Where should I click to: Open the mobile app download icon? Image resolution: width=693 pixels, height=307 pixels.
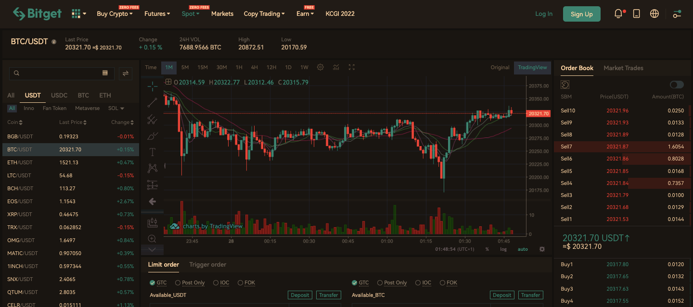tap(636, 14)
